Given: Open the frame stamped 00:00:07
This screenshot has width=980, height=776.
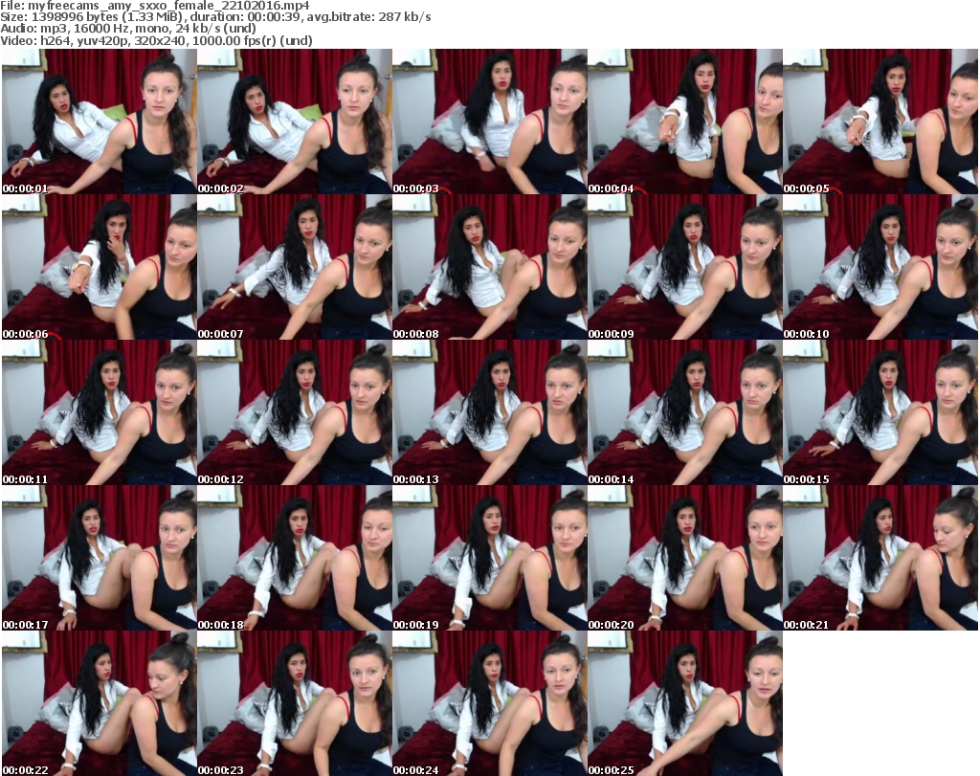Looking at the screenshot, I should (295, 267).
